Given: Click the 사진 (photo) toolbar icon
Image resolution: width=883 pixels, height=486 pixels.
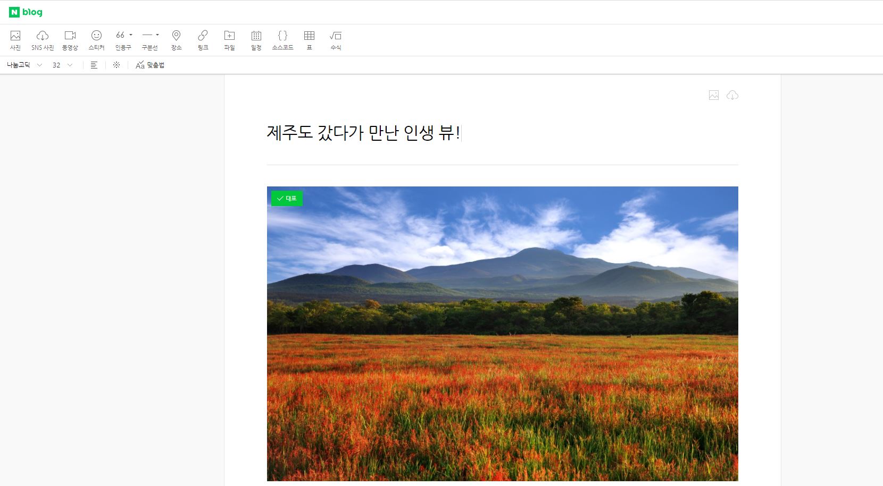Looking at the screenshot, I should pos(15,40).
